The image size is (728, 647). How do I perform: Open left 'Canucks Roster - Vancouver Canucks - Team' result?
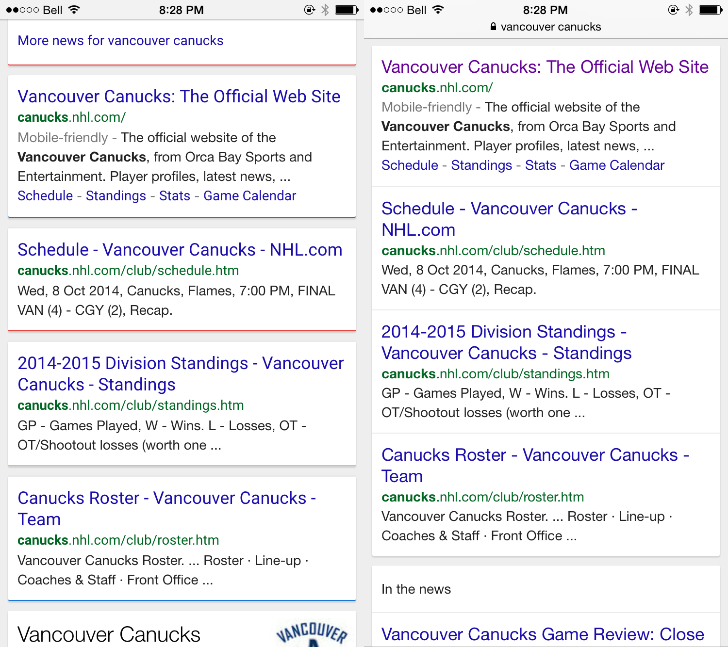pos(166,508)
